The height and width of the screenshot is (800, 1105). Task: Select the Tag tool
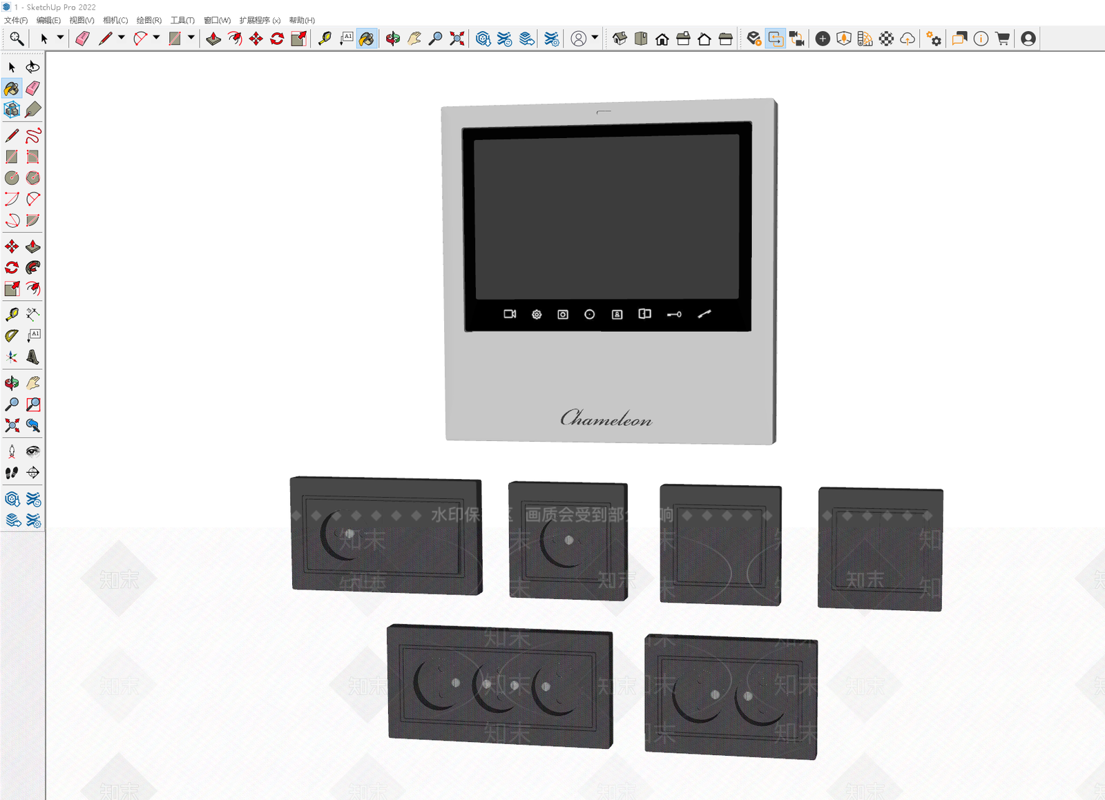32,110
